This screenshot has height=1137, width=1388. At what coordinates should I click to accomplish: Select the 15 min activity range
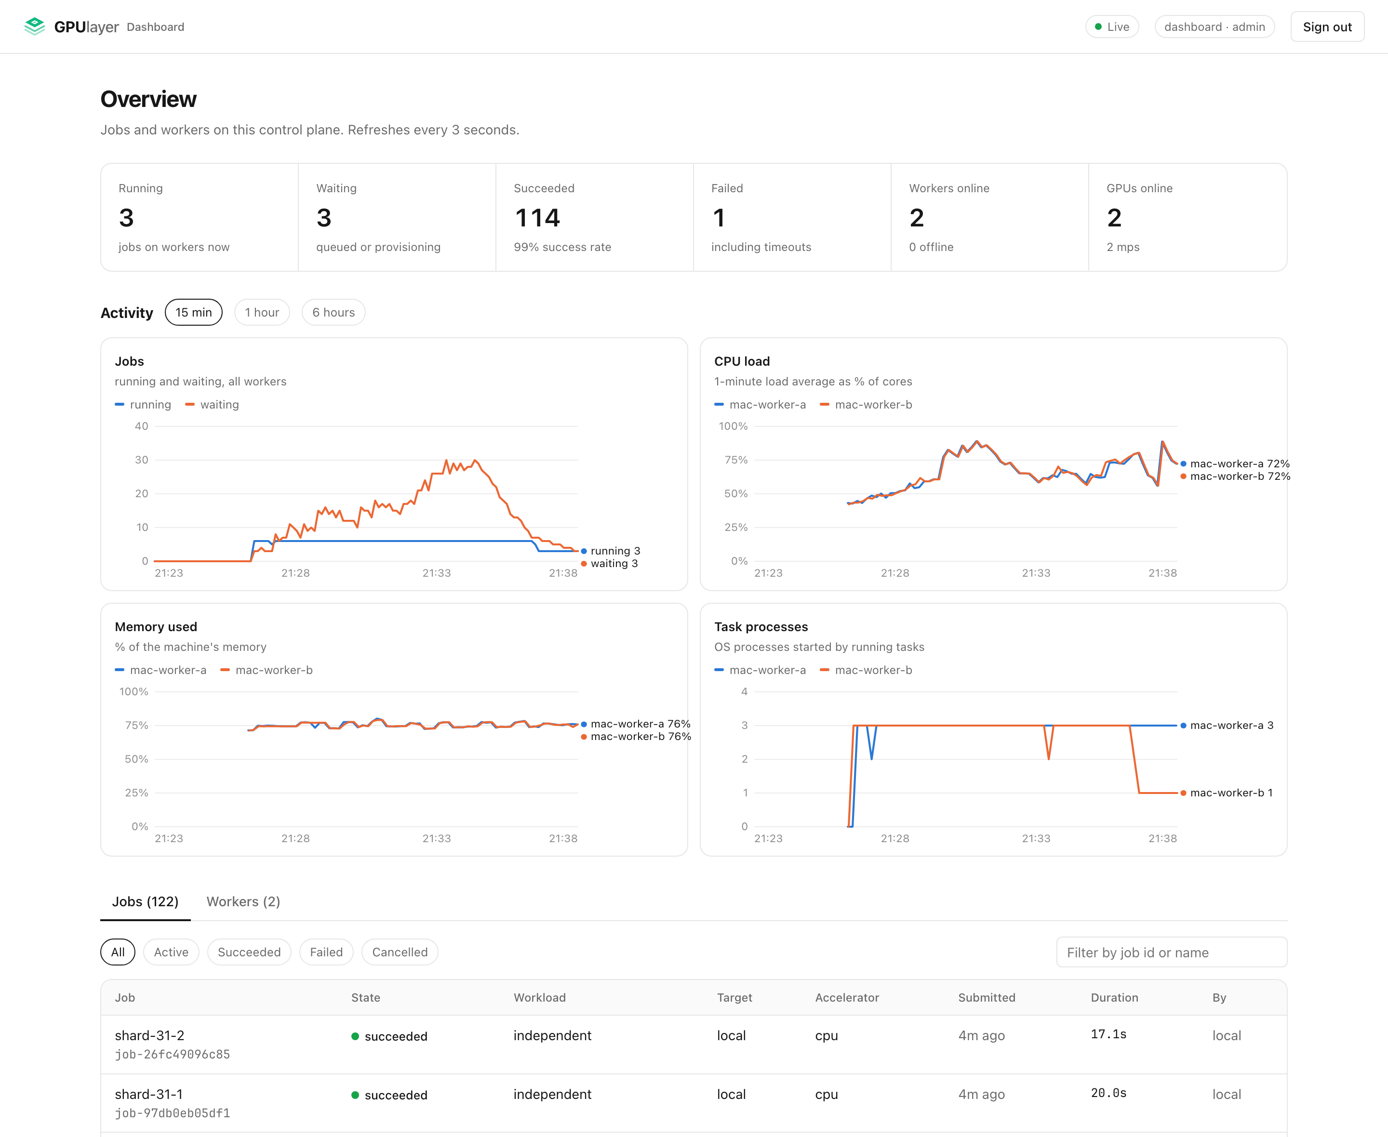193,312
